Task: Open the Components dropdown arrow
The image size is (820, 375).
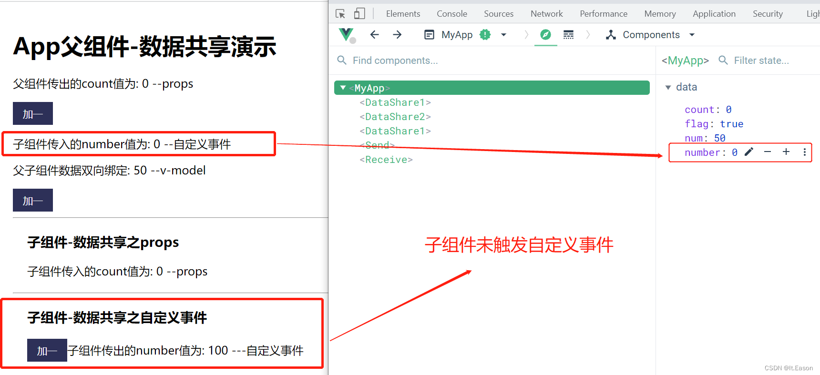Action: pyautogui.click(x=692, y=35)
